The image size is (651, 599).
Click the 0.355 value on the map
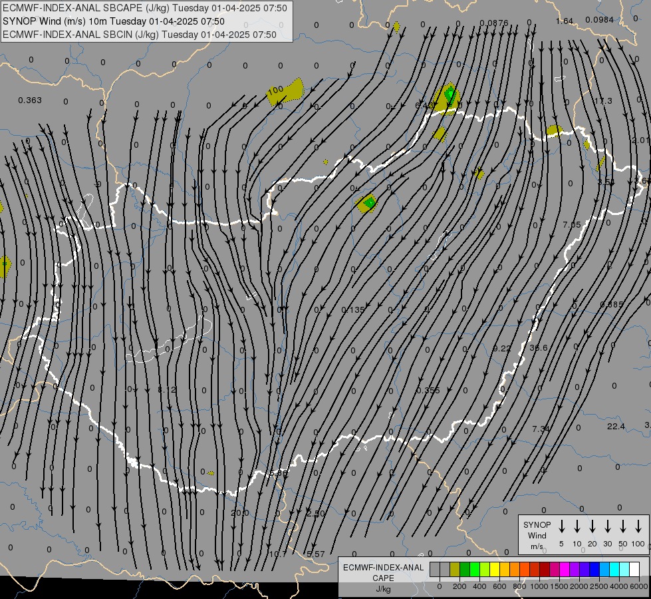(428, 390)
